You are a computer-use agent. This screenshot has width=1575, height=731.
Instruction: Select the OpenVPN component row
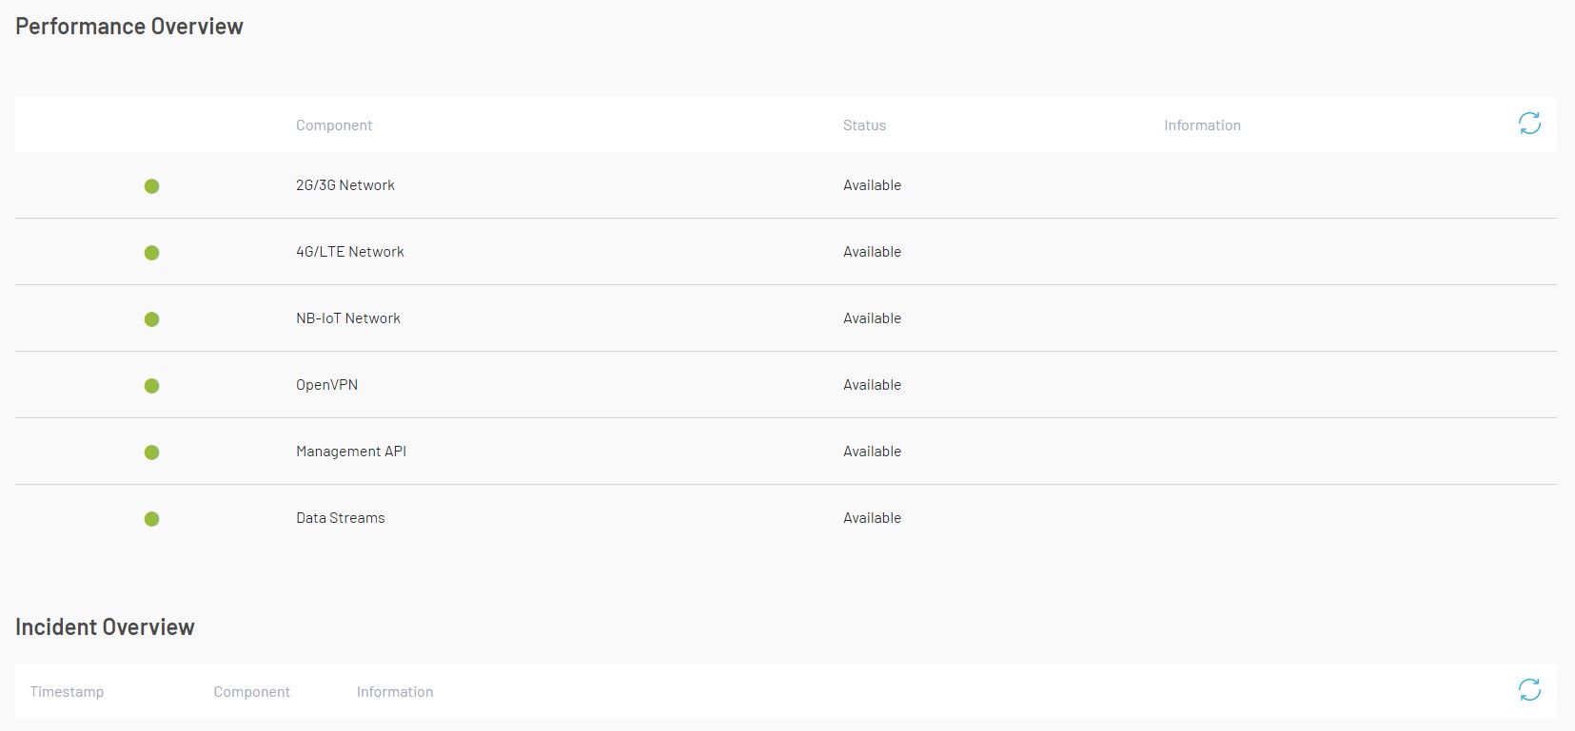click(325, 385)
